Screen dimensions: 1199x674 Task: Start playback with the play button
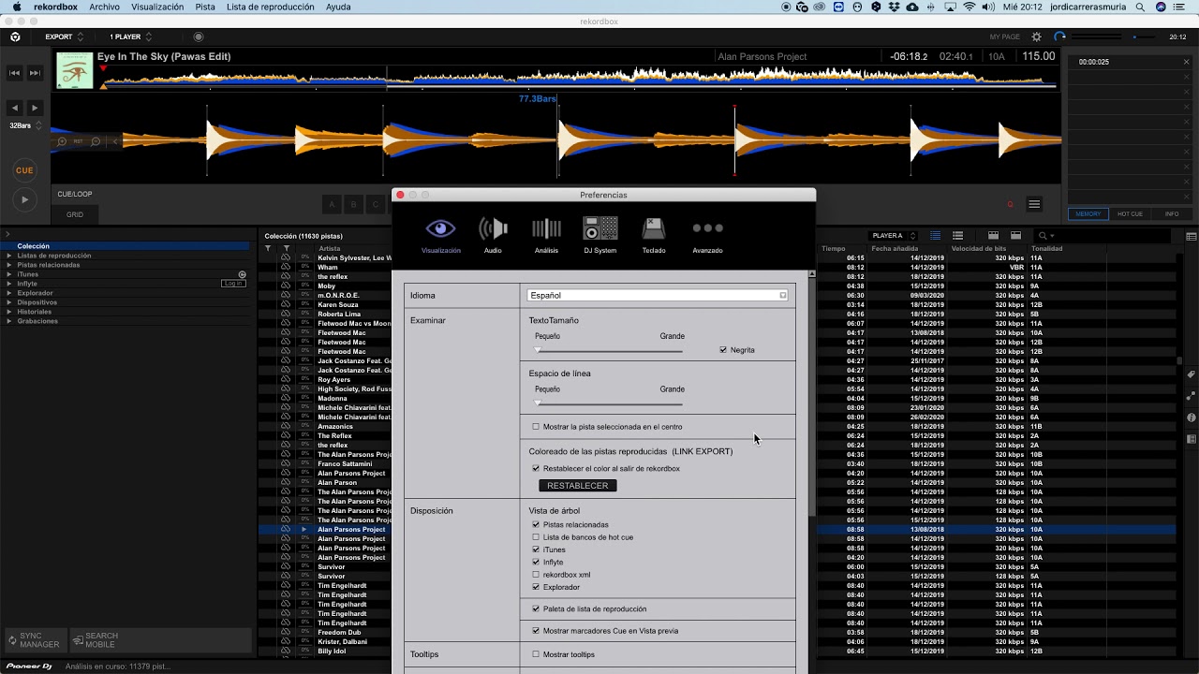coord(24,199)
